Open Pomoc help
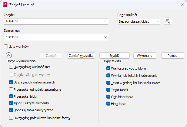 [x=173, y=56]
